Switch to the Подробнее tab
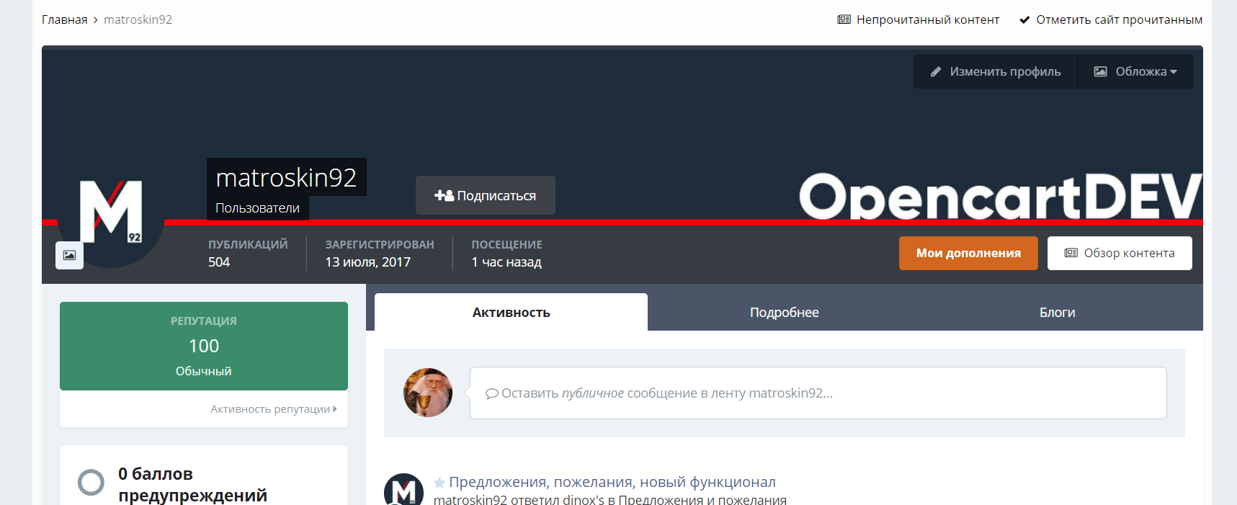 click(784, 312)
